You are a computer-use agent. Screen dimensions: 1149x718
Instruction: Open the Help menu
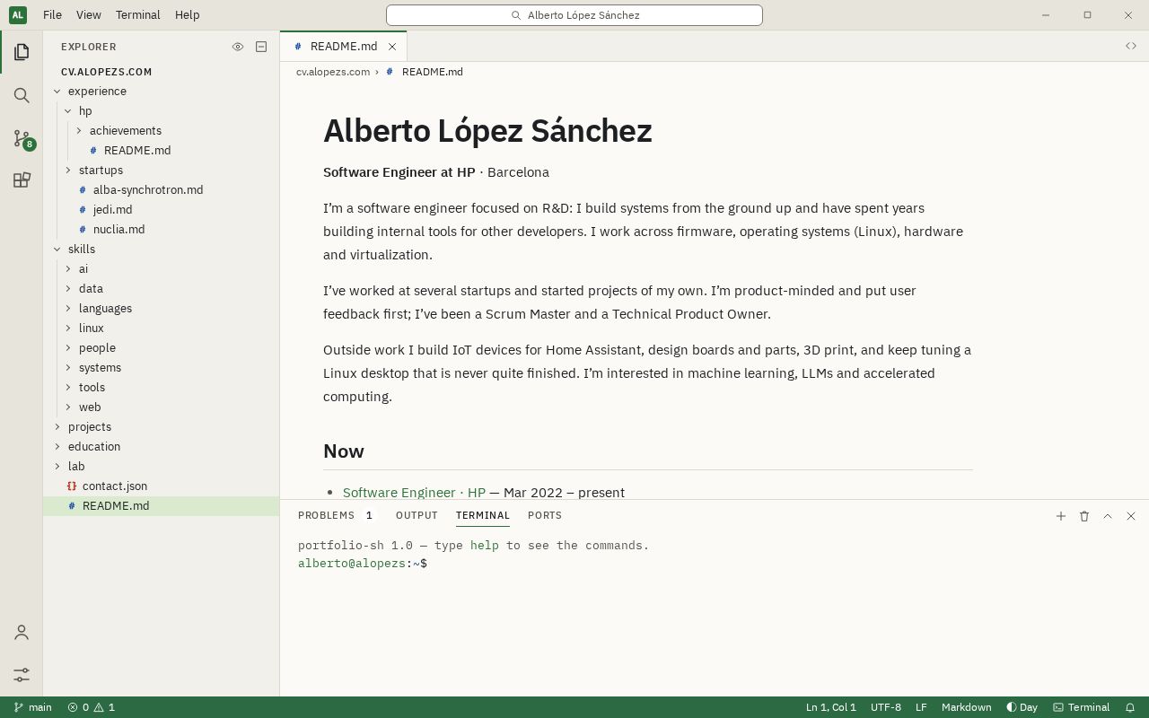[x=188, y=15]
